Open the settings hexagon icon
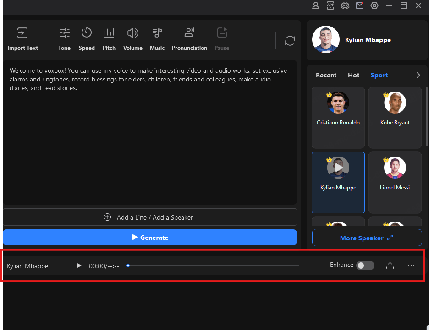The image size is (429, 330). pyautogui.click(x=374, y=5)
